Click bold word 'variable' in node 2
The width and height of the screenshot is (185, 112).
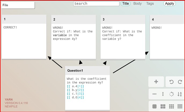point(60,35)
